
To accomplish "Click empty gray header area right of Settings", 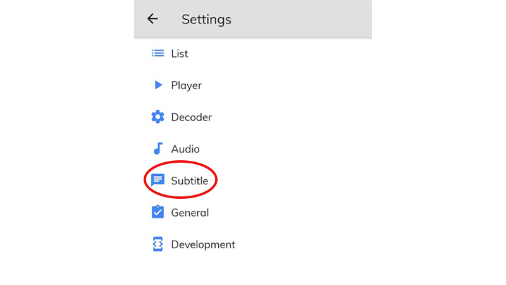I will pyautogui.click(x=304, y=19).
